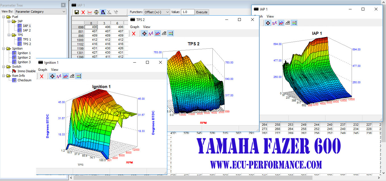Image resolution: width=386 pixels, height=181 pixels.
Task: Click the greyed X-axis icon in table toolbar
Action: 109,12
